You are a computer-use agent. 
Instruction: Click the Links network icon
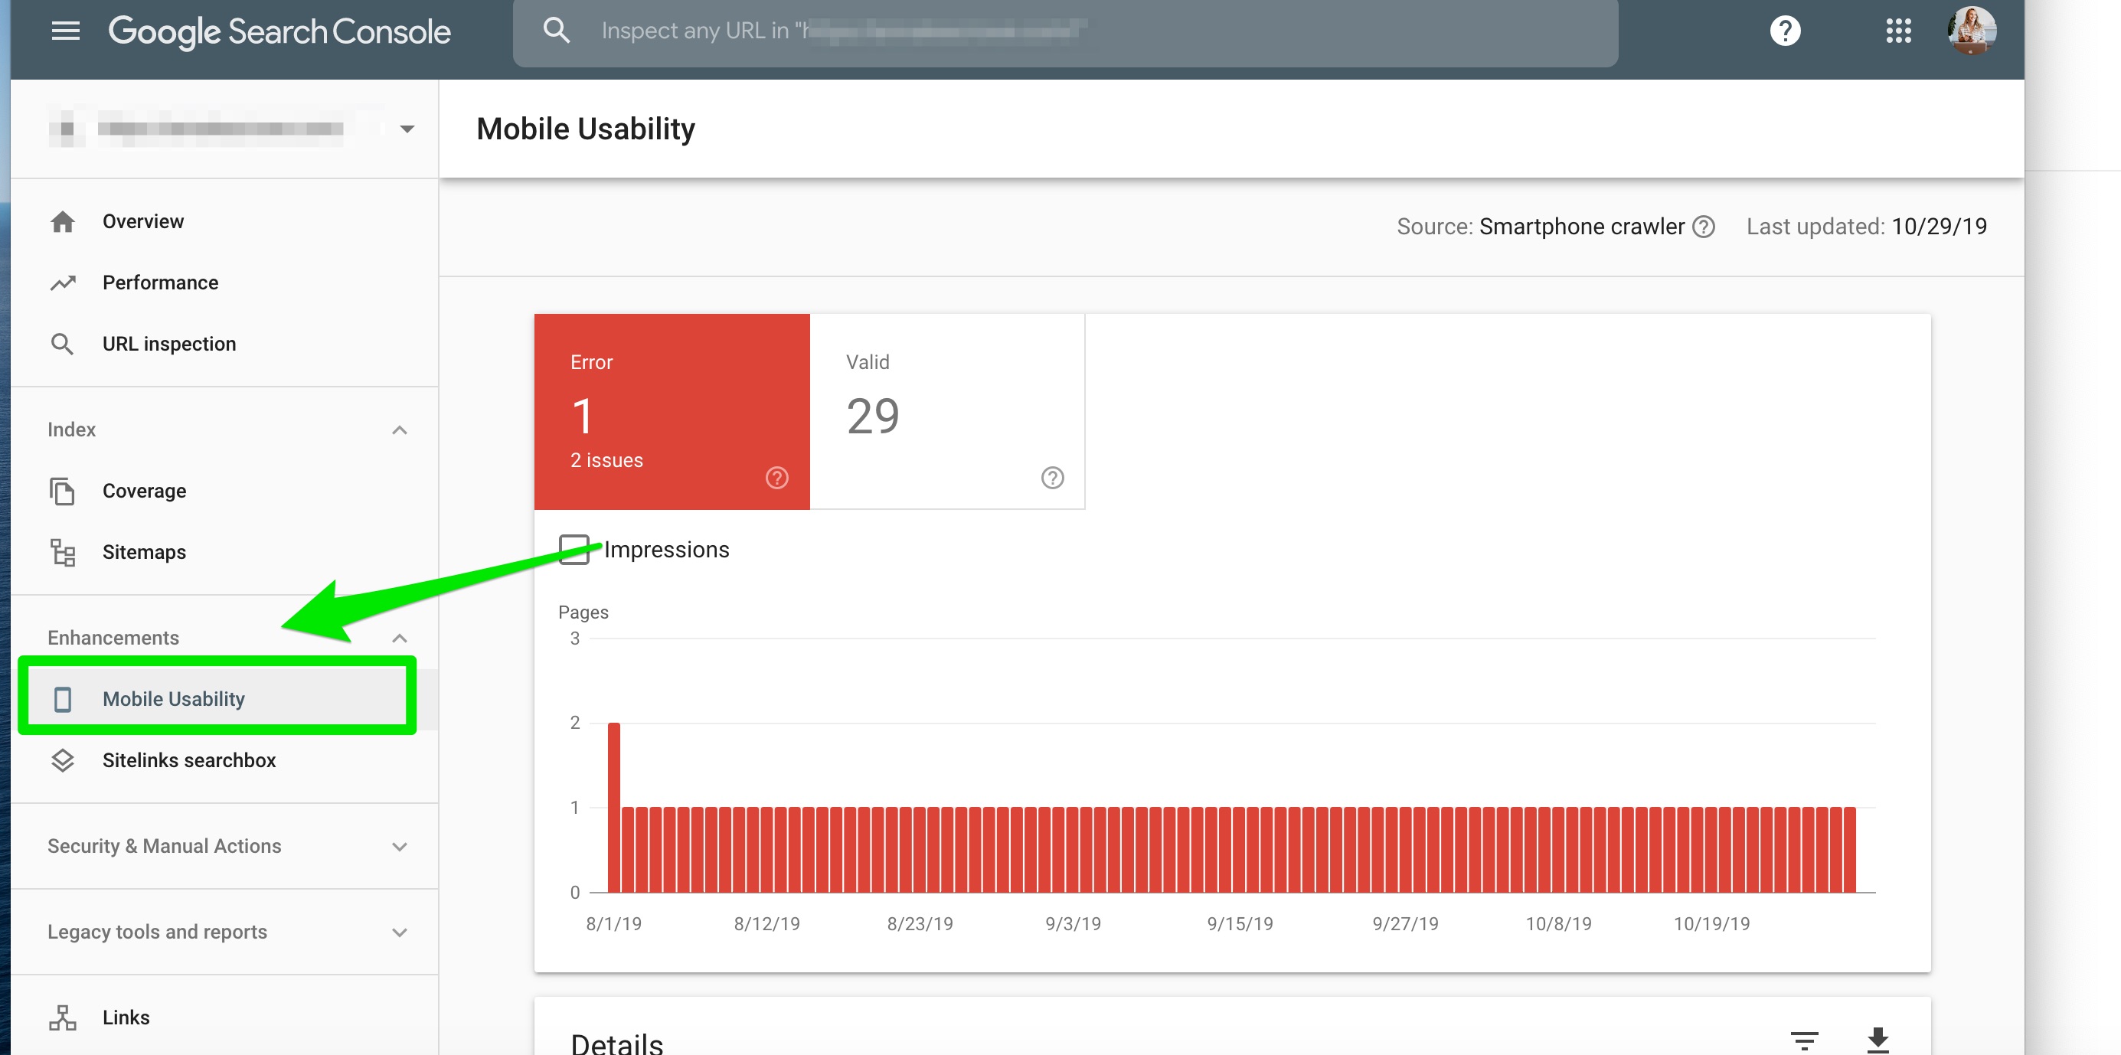click(63, 1018)
